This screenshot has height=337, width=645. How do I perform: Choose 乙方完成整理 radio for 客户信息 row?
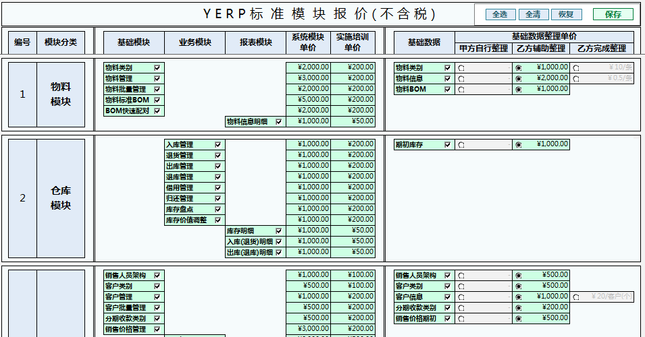(575, 297)
